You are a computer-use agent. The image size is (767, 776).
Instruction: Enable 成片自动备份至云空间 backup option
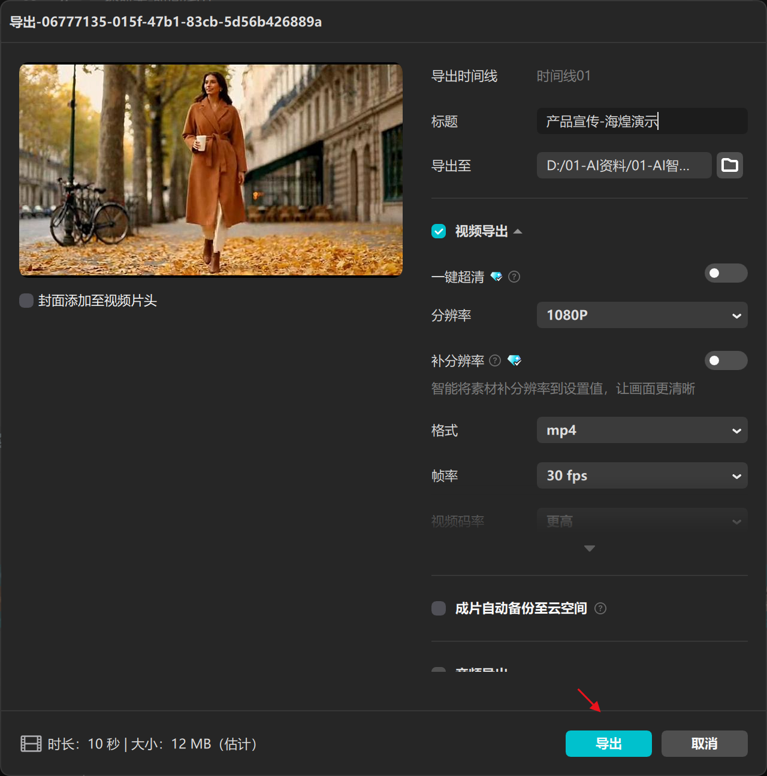438,608
